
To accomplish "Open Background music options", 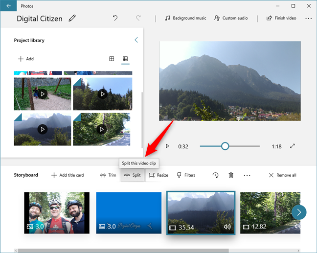I will (185, 18).
